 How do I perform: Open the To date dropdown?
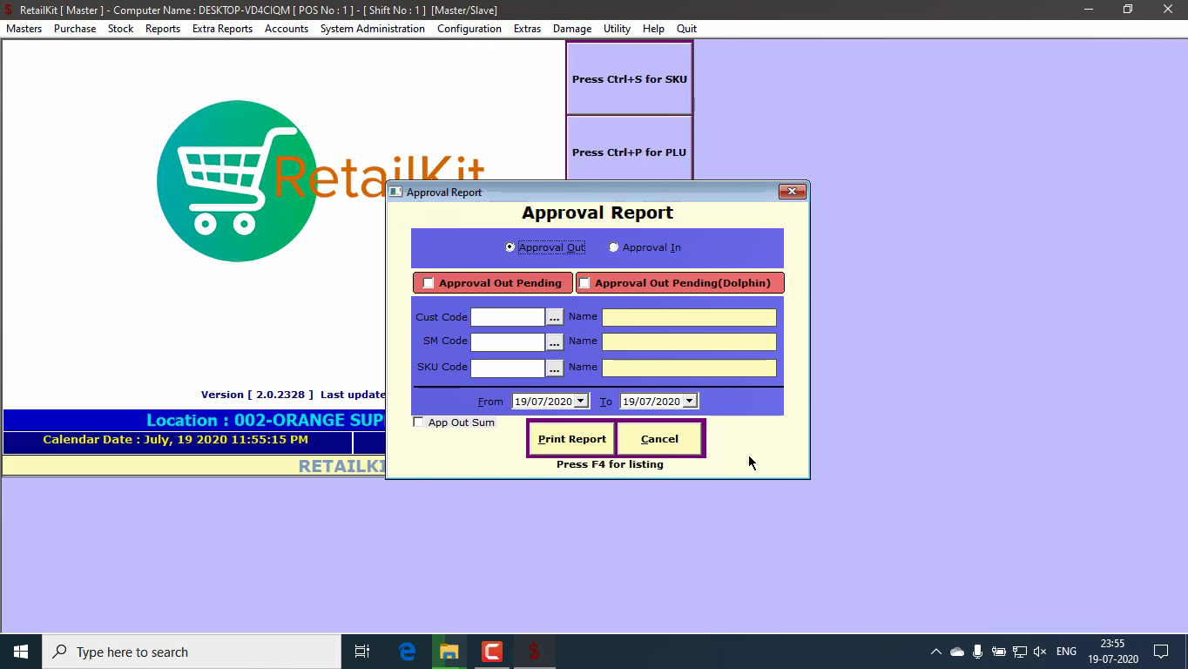[x=689, y=402]
